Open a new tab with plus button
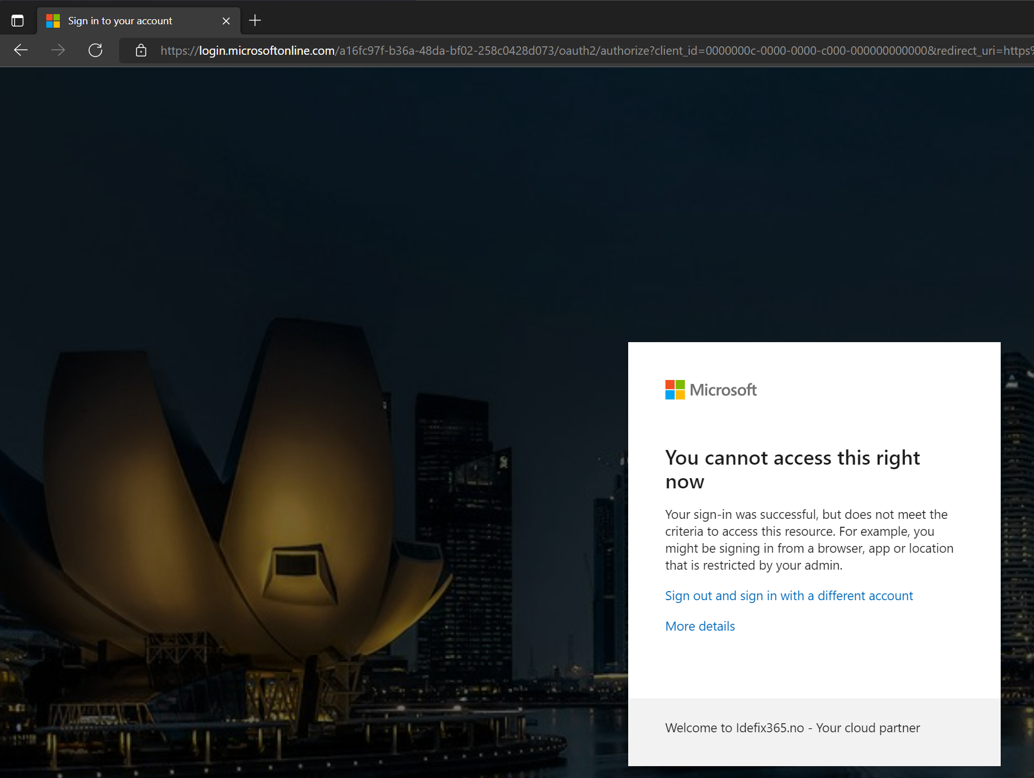 [x=255, y=20]
